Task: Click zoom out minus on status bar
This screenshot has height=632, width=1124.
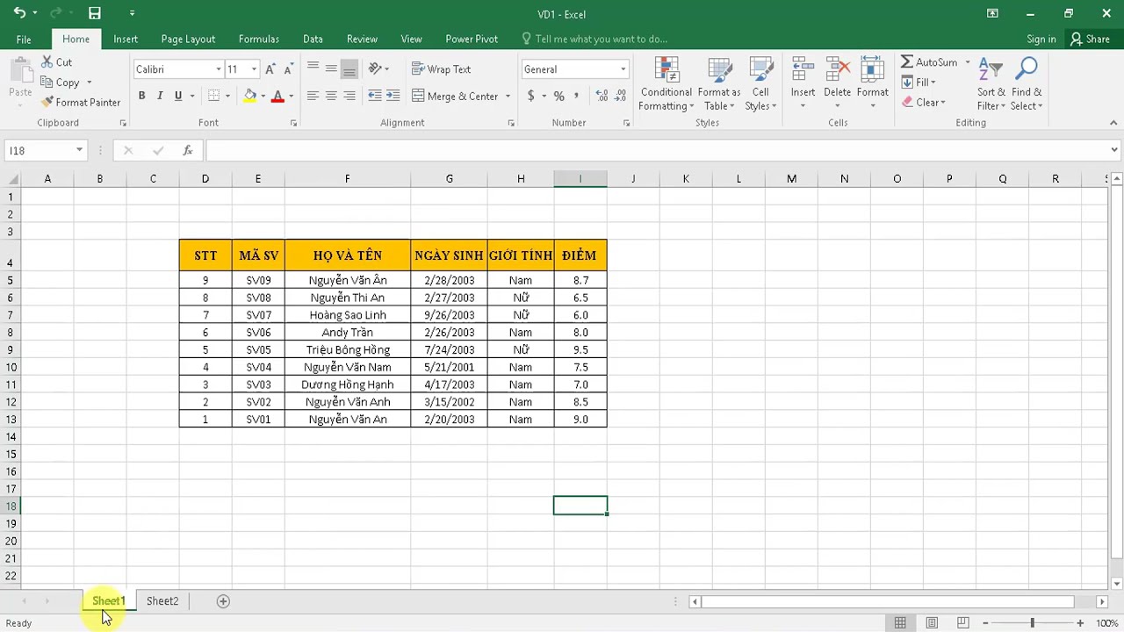Action: pos(985,623)
